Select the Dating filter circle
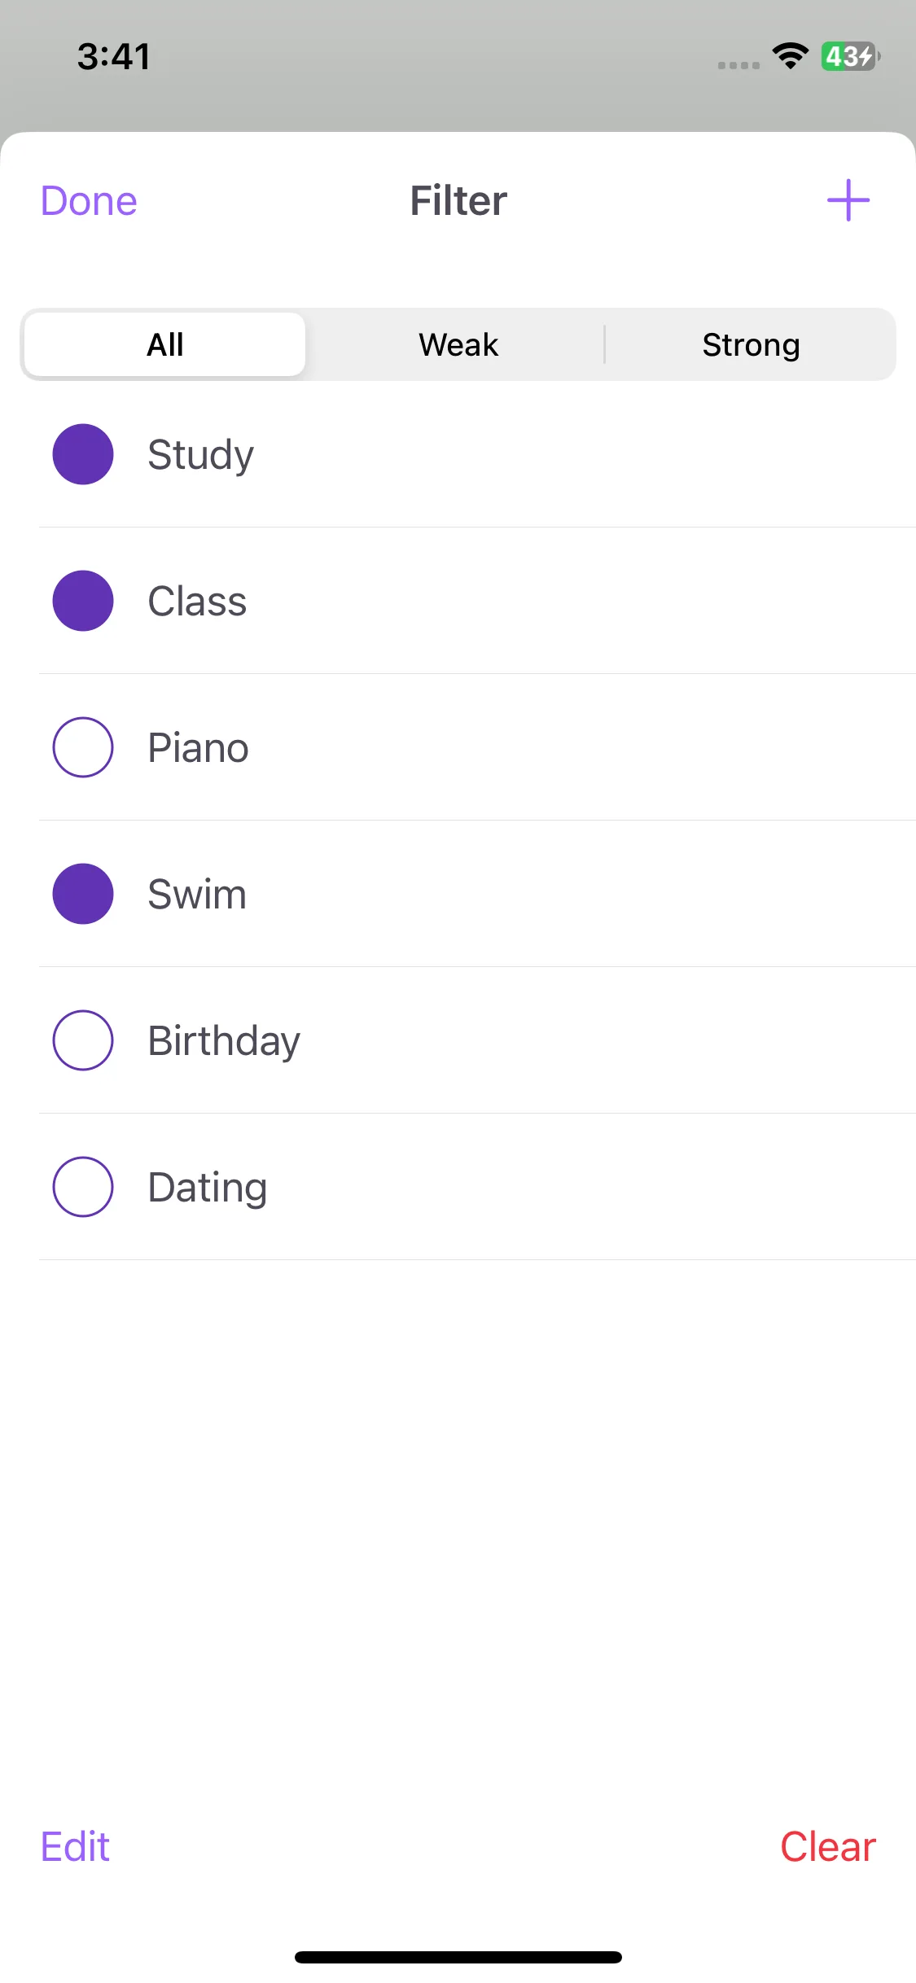 tap(83, 1187)
